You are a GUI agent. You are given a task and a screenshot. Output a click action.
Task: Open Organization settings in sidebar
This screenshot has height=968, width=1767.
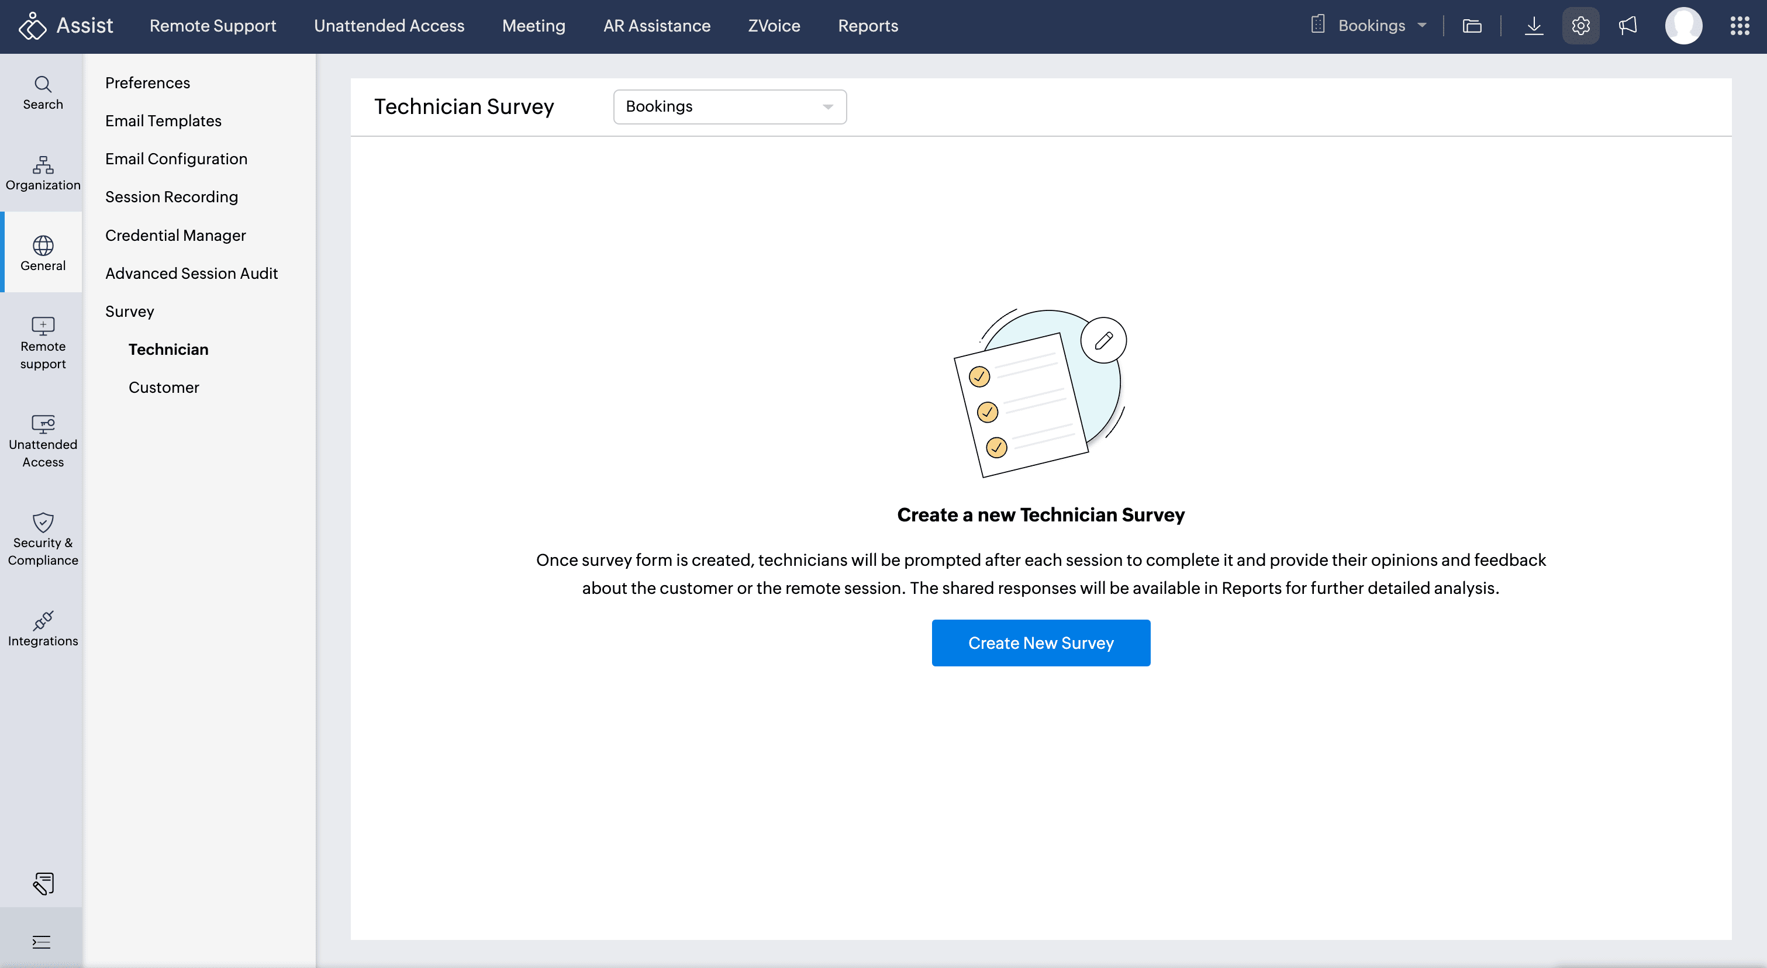43,173
